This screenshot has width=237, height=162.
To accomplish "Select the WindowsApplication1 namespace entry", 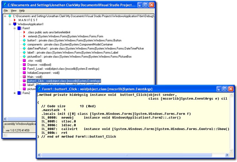I will pos(30,24).
